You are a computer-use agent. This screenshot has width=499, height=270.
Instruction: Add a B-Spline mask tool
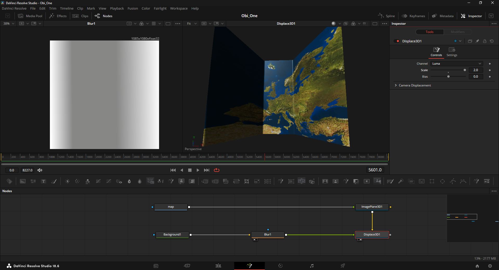coord(463,181)
